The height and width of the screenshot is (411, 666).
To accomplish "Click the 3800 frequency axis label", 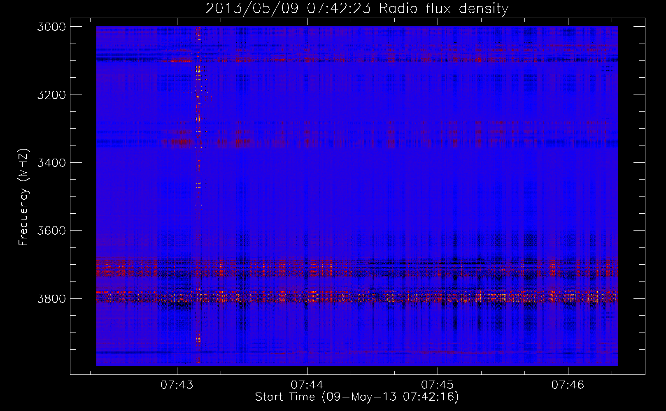I will [51, 298].
